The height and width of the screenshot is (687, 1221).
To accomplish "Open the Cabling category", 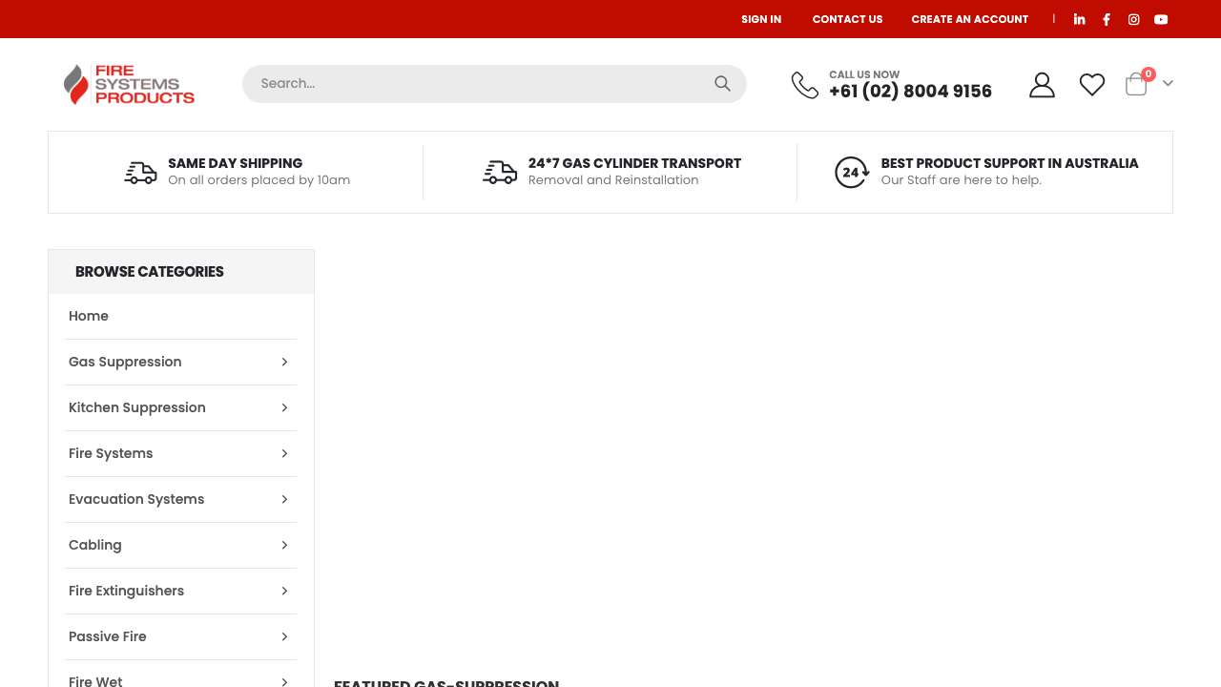I will [x=95, y=545].
